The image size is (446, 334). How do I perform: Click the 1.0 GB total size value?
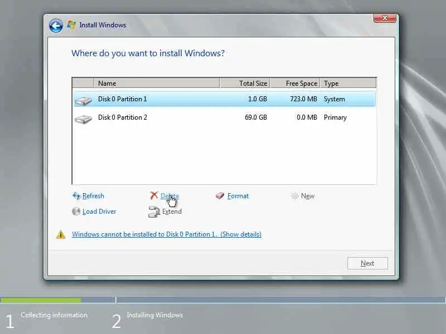pos(258,99)
